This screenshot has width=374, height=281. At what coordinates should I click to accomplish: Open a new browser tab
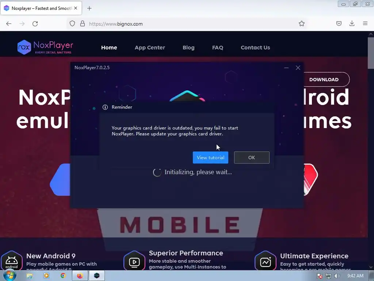(89, 8)
